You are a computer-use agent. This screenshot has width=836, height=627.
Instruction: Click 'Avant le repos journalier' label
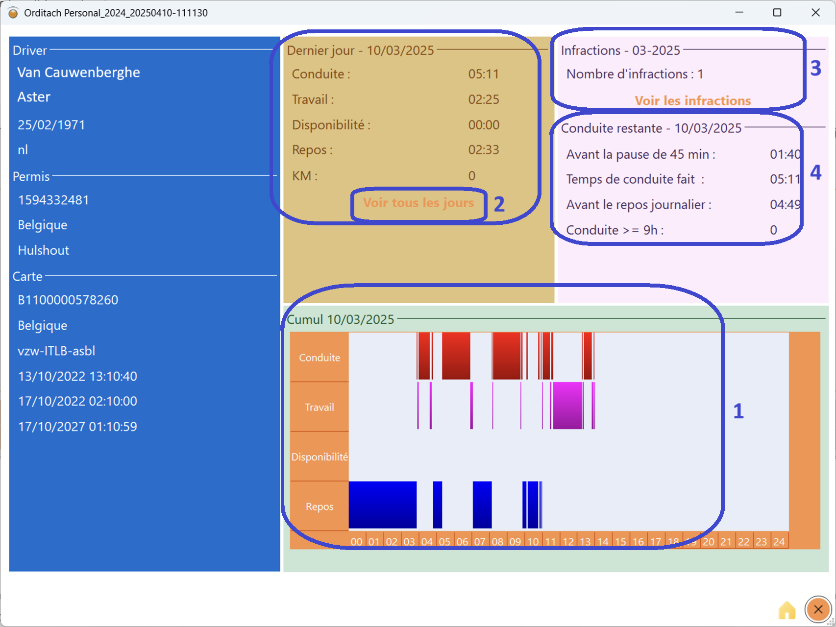coord(639,205)
